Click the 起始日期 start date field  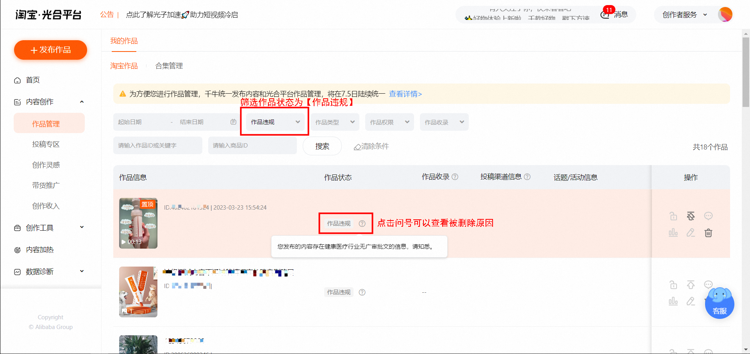point(141,122)
